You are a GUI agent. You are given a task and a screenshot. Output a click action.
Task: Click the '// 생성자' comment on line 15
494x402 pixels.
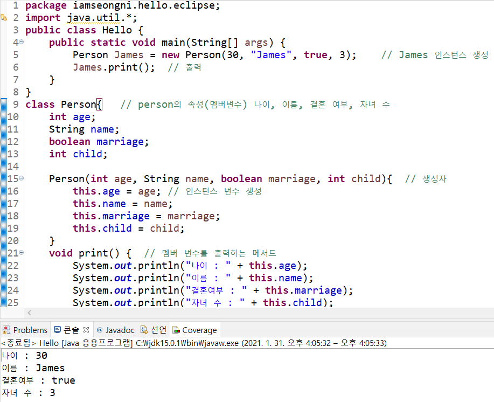(426, 178)
